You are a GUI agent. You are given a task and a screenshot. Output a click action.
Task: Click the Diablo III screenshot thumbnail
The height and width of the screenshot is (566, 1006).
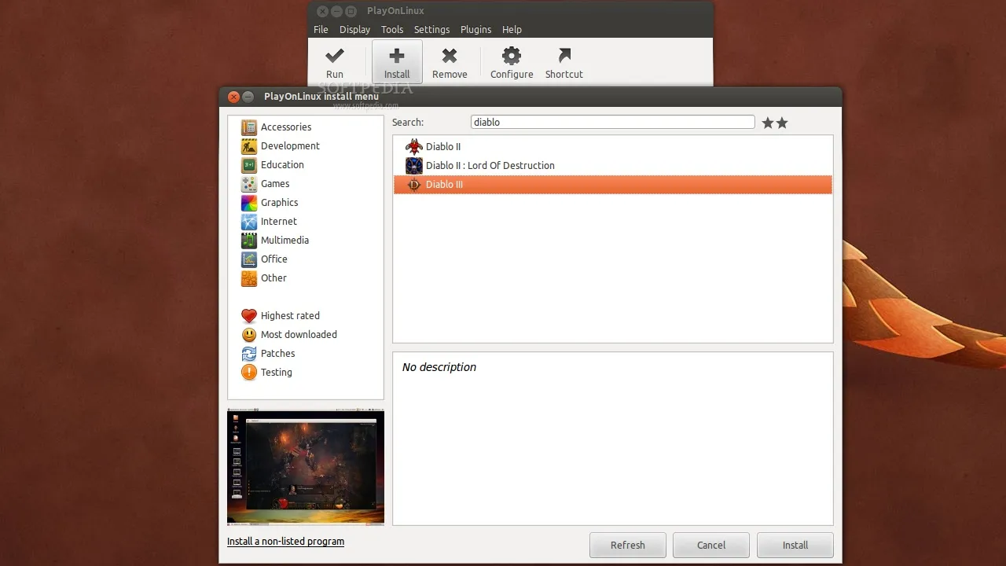(306, 467)
